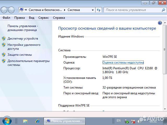Open Защита системы link
Image resolution: width=167 pixels, height=125 pixels.
(x=20, y=55)
